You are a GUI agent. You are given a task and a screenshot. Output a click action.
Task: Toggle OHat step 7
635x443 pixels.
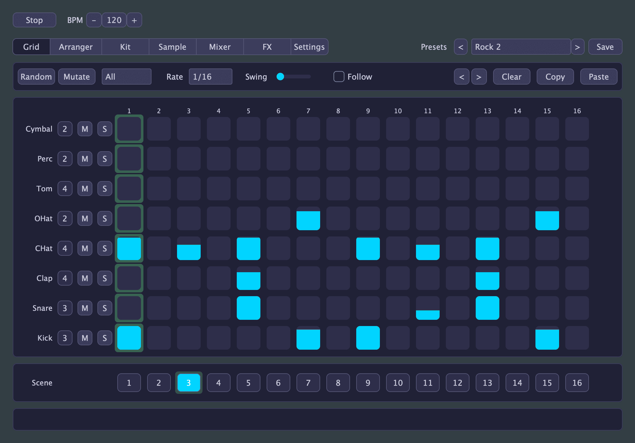(x=308, y=218)
